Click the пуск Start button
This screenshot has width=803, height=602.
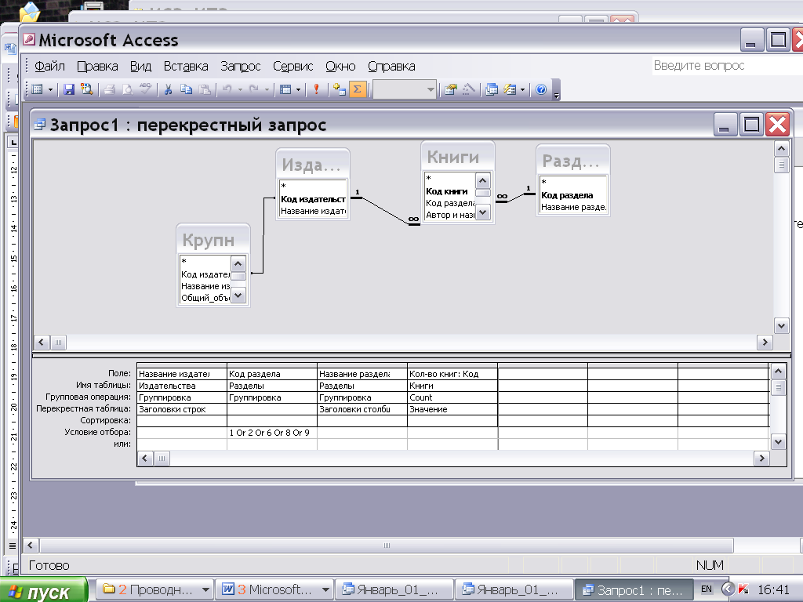tap(44, 590)
